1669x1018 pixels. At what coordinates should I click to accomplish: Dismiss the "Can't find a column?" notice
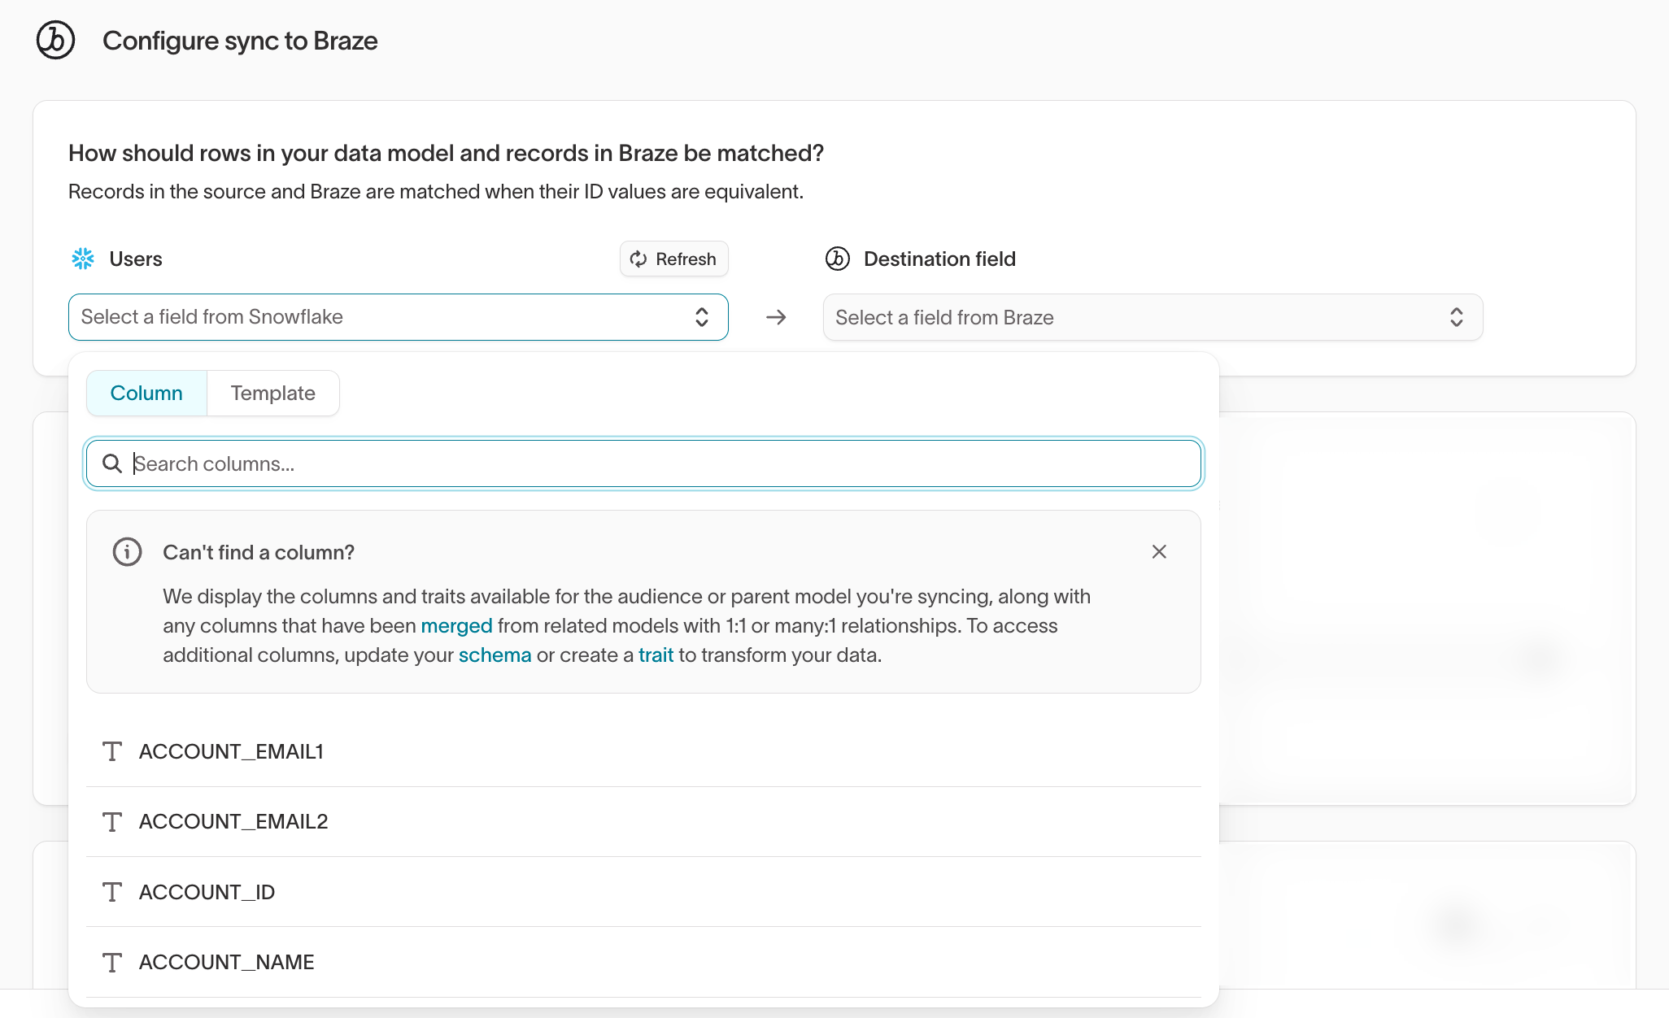[1159, 552]
